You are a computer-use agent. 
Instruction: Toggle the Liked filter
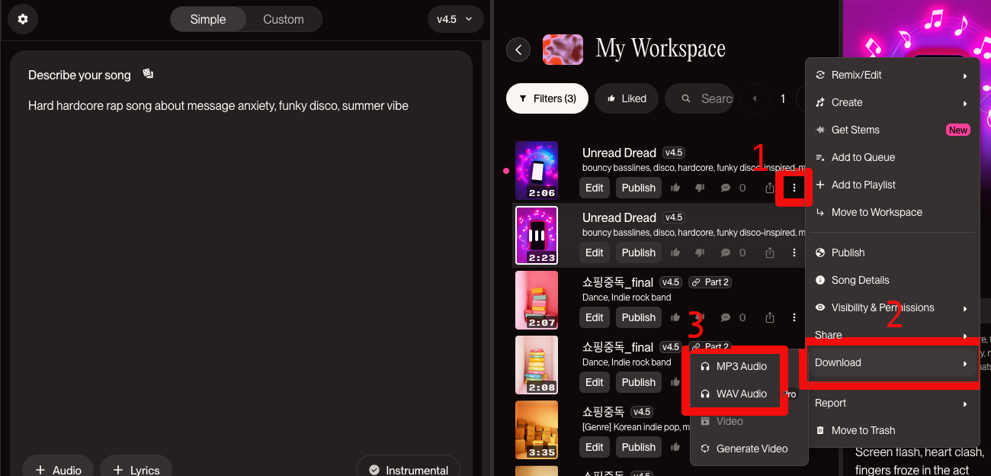(627, 98)
